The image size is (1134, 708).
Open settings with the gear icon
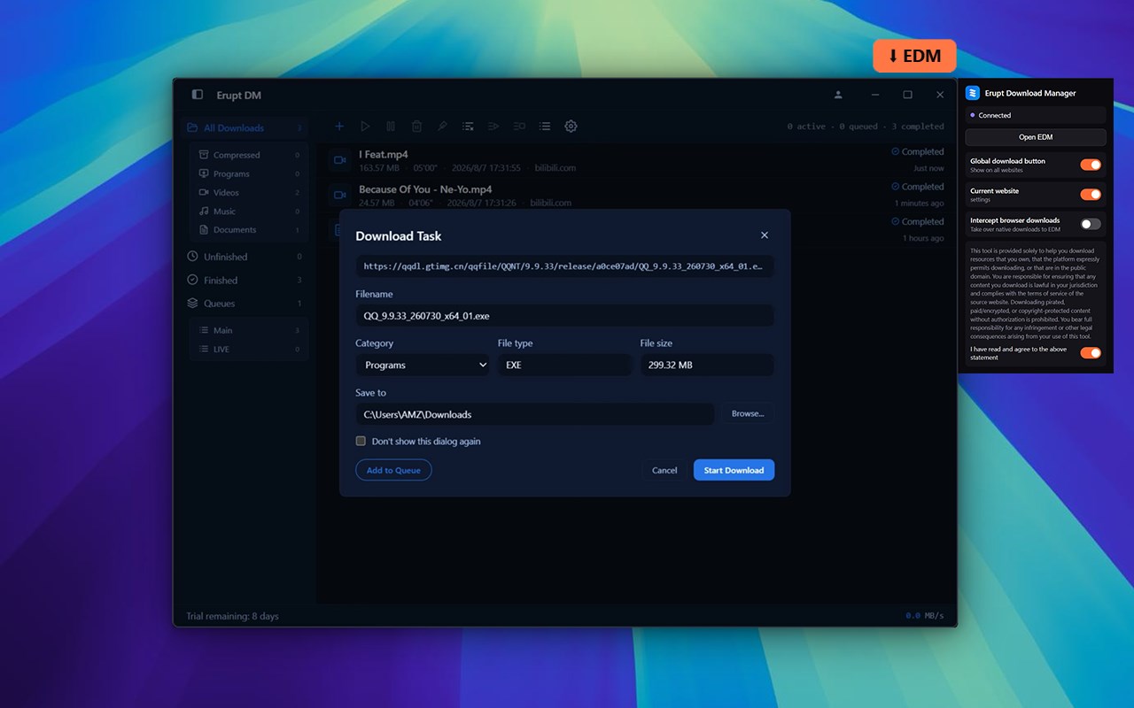[571, 127]
